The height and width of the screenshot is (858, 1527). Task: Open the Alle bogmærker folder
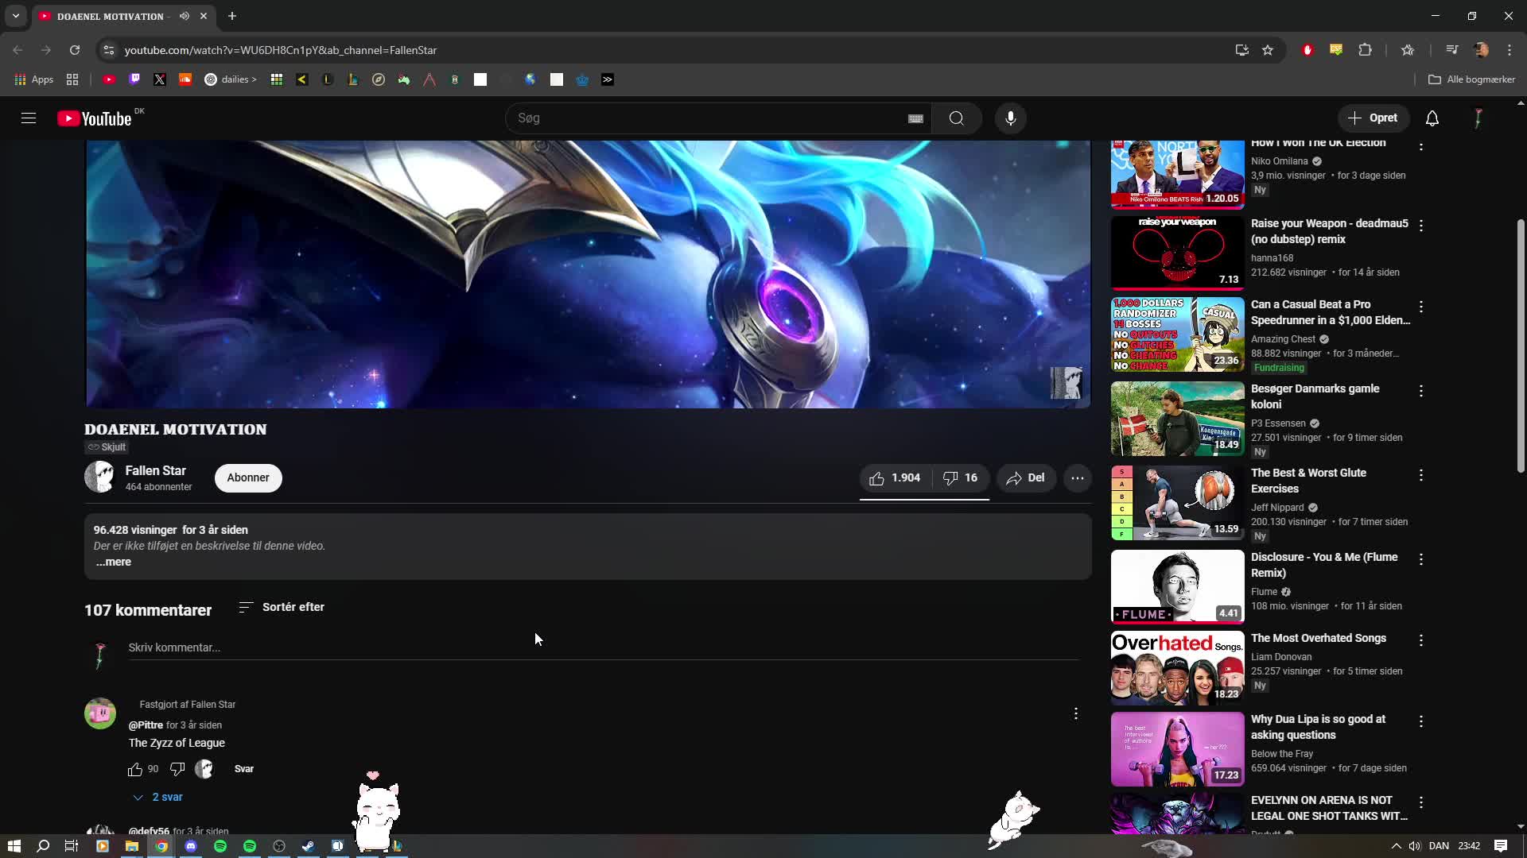click(1472, 79)
